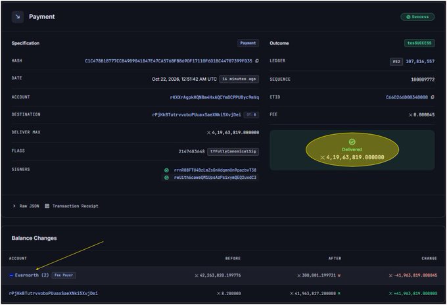Click the Success status badge
447x305 pixels.
click(x=417, y=17)
